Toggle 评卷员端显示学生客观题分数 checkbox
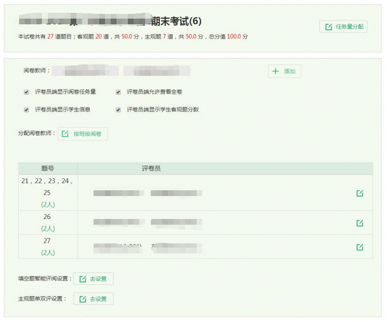This screenshot has height=322, width=387. [118, 110]
